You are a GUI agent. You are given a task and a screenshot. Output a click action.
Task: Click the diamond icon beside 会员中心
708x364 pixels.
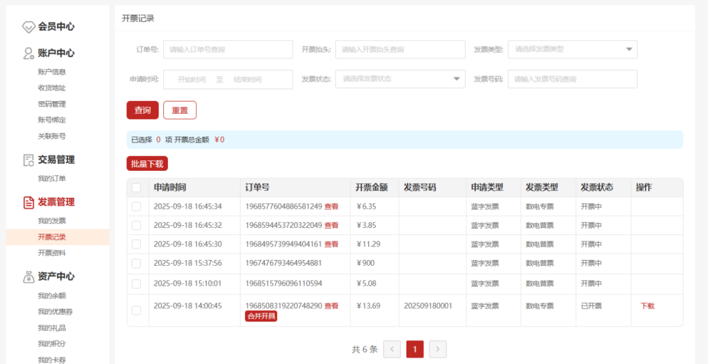(x=28, y=27)
